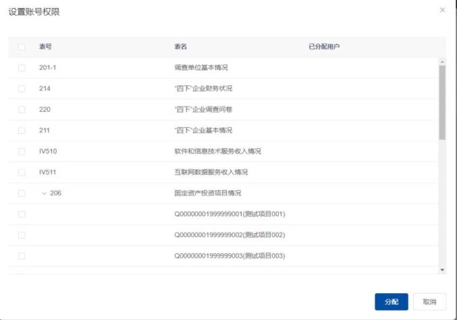Check the box for table 206

click(x=22, y=193)
